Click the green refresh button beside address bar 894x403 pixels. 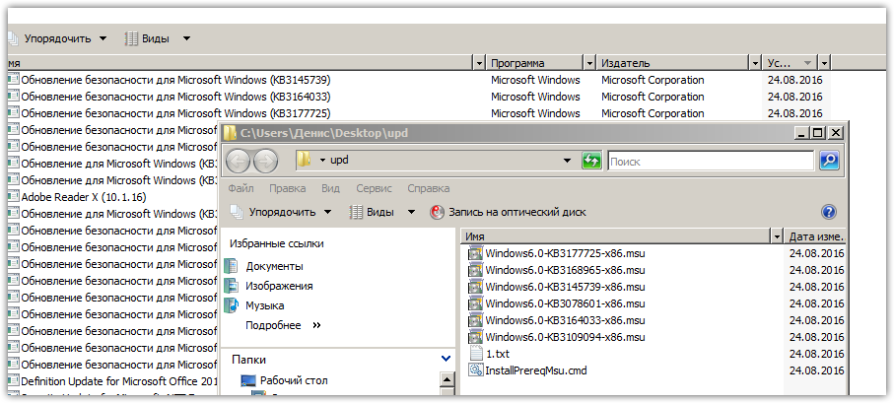click(x=591, y=161)
